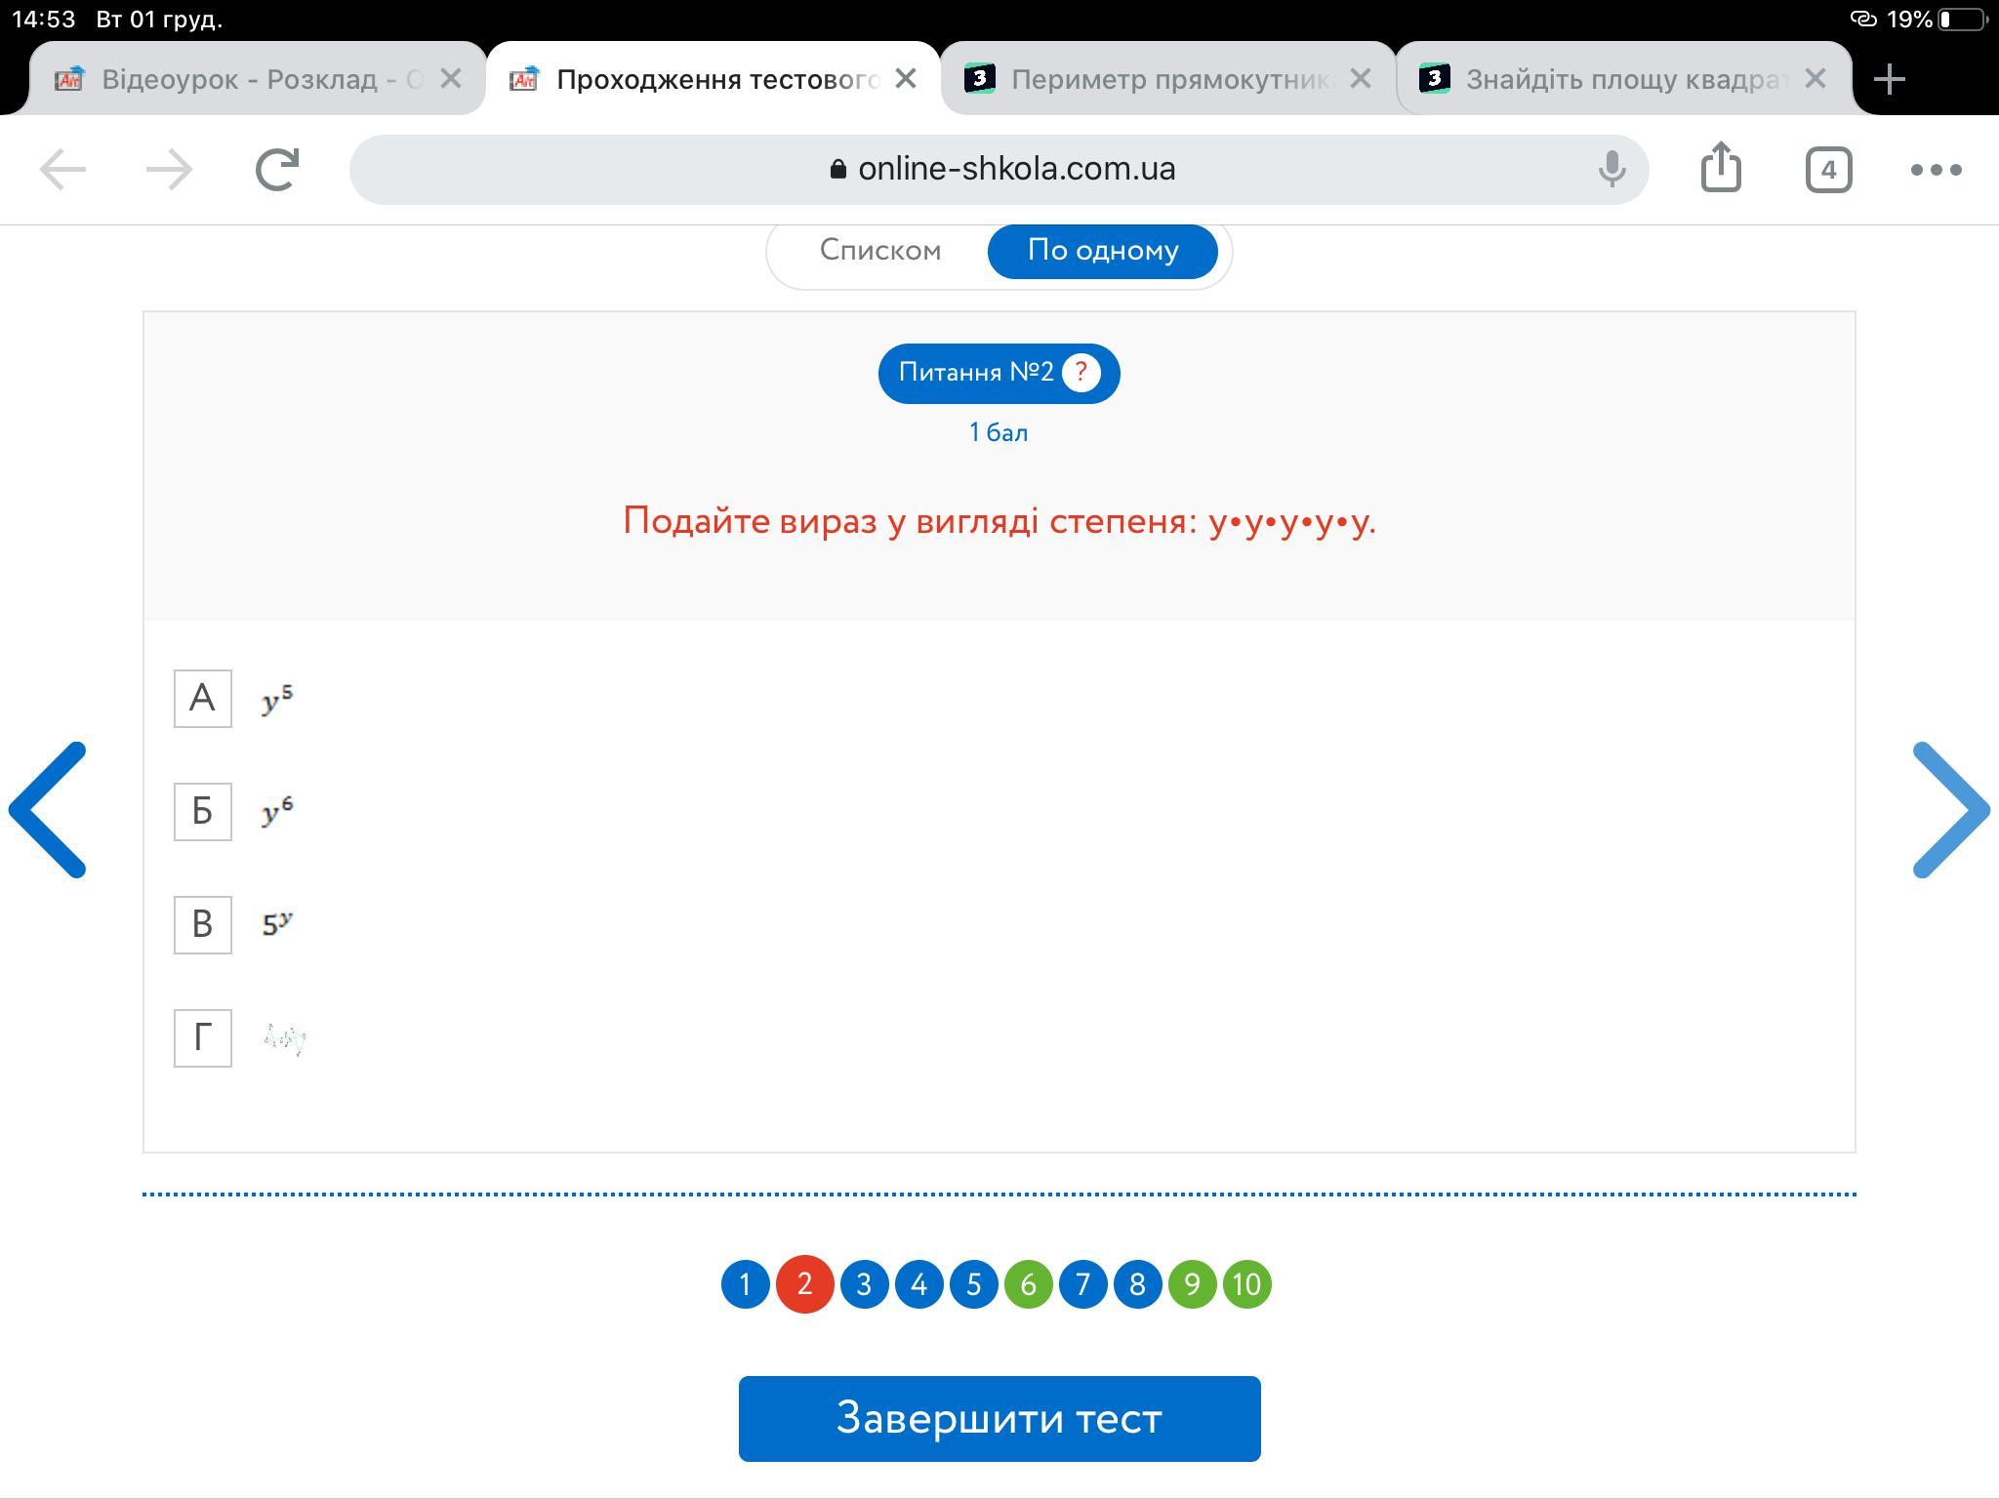The image size is (1999, 1499).
Task: Select answer option Б
Action: 203,812
